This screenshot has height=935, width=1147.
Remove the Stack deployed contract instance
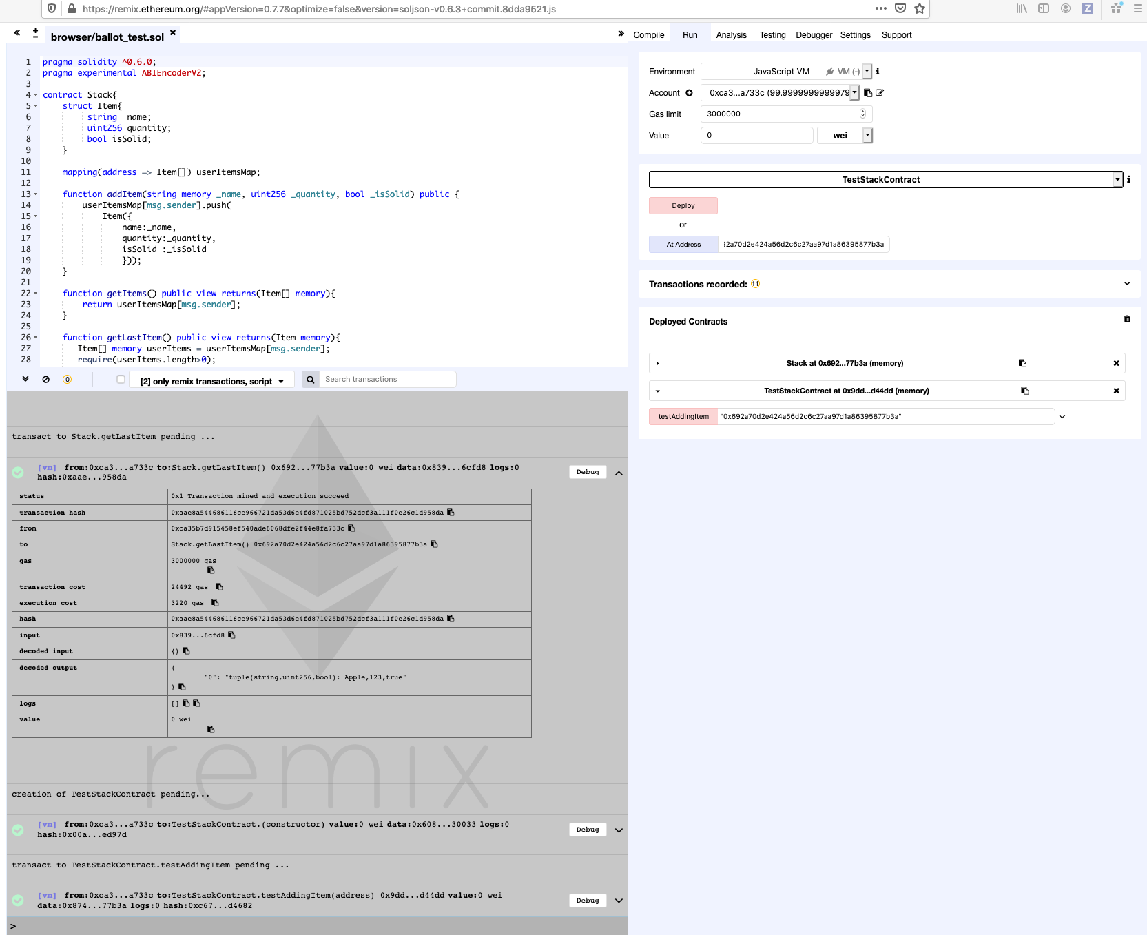pos(1117,364)
